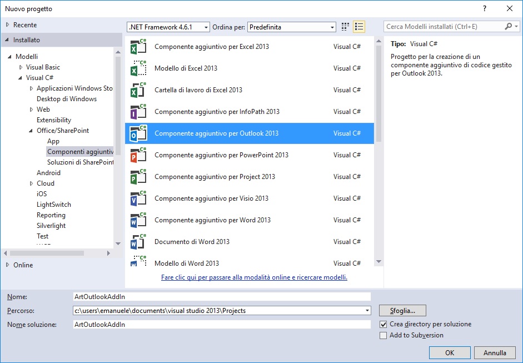Select the iOS category

click(42, 194)
